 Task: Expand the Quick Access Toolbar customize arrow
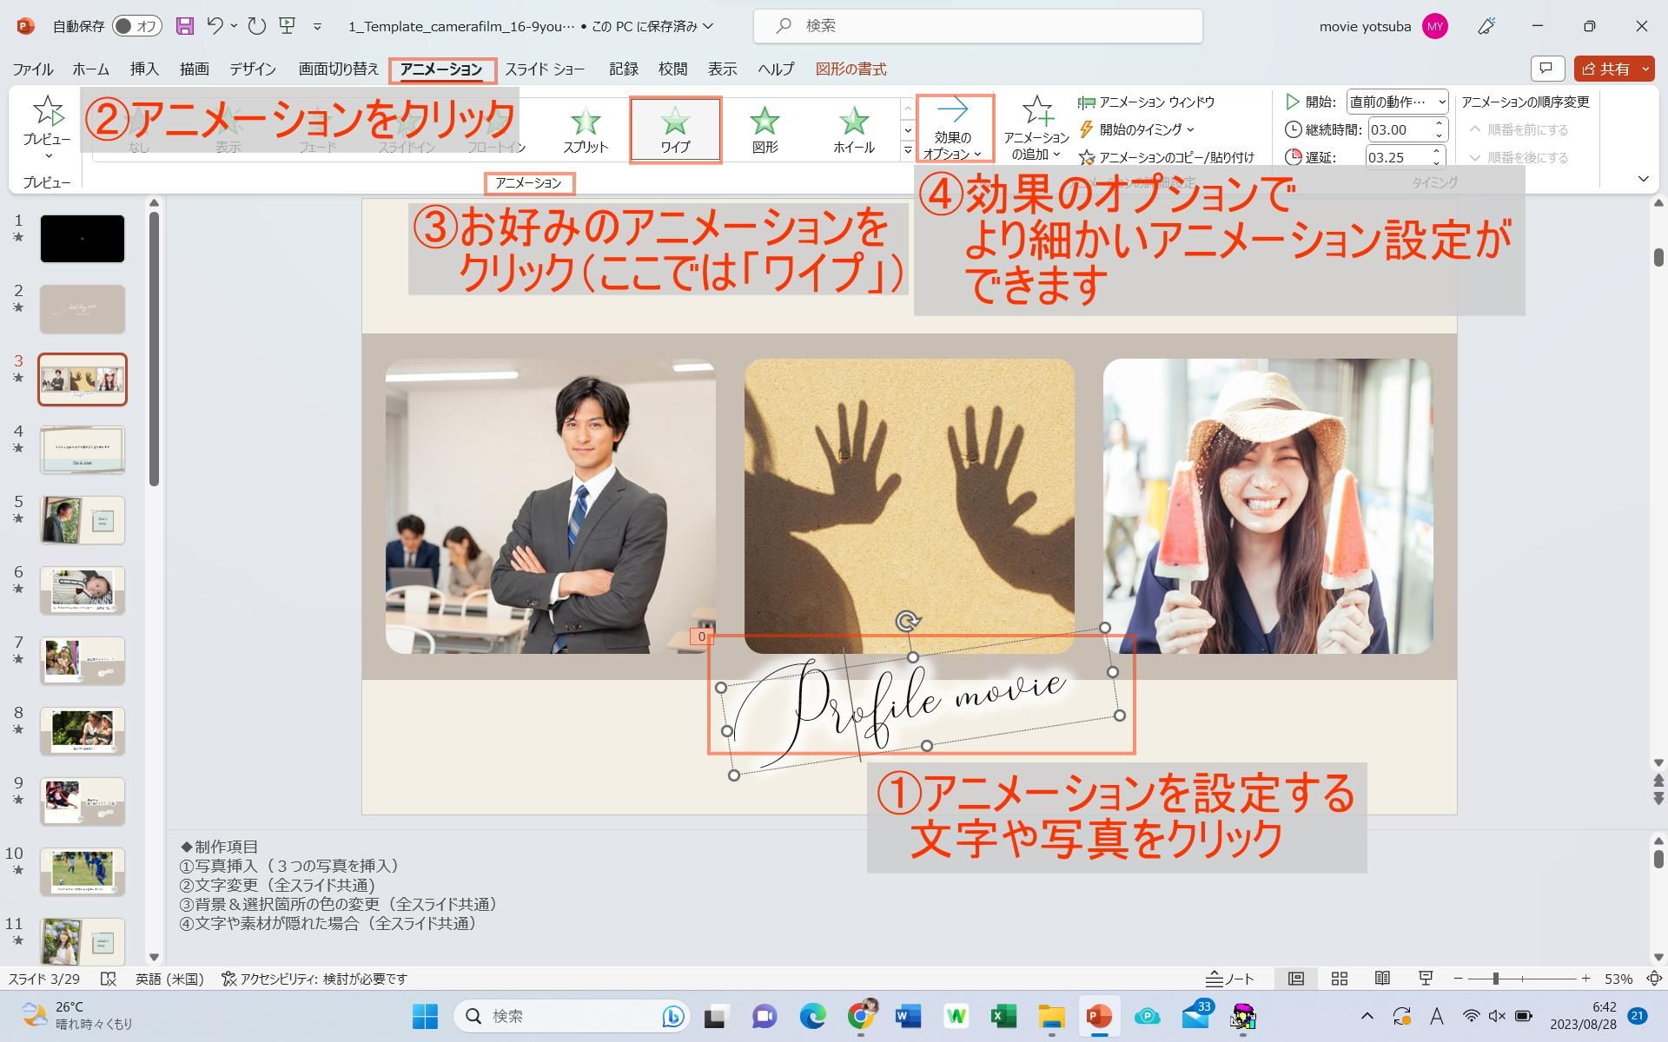tap(317, 27)
